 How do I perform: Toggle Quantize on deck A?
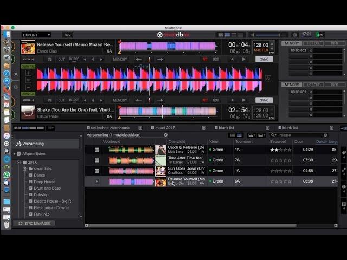pos(28,66)
